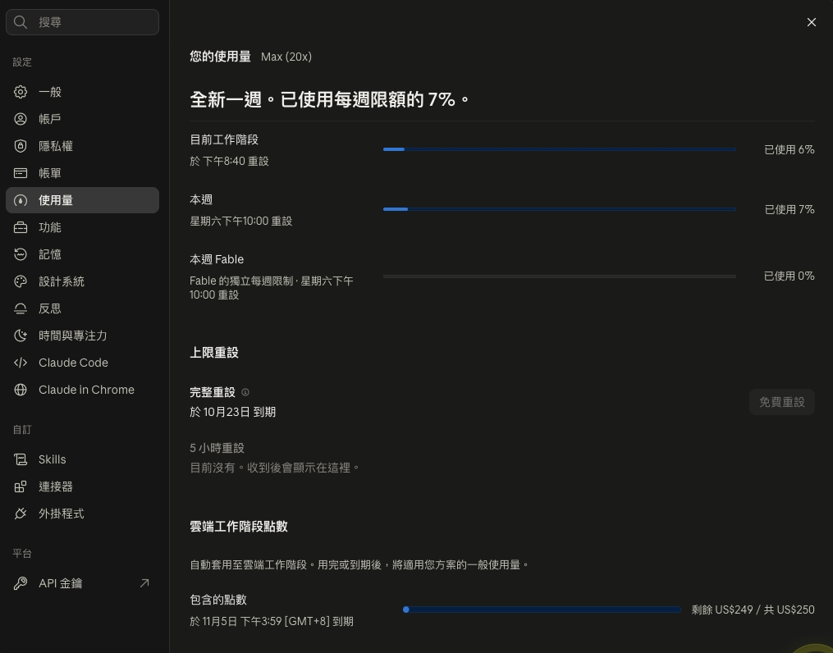Click the connectors icon beside 連接器
833x653 pixels.
(x=21, y=486)
